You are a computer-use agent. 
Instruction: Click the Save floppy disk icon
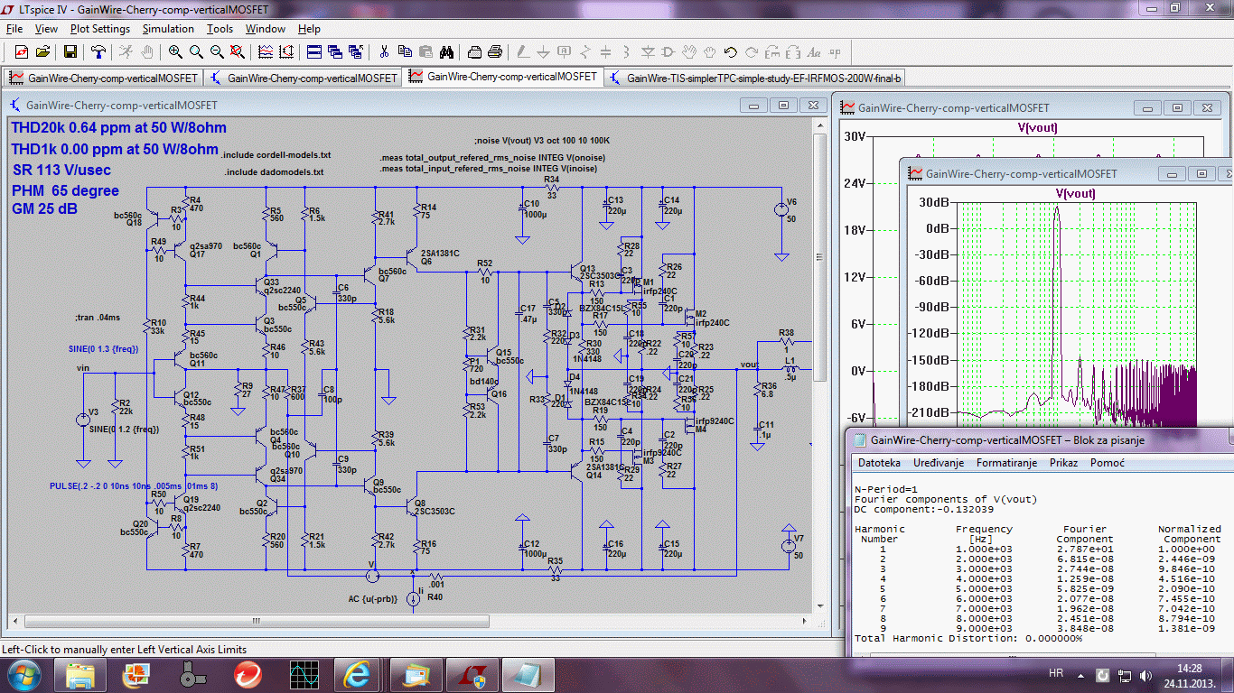point(70,51)
